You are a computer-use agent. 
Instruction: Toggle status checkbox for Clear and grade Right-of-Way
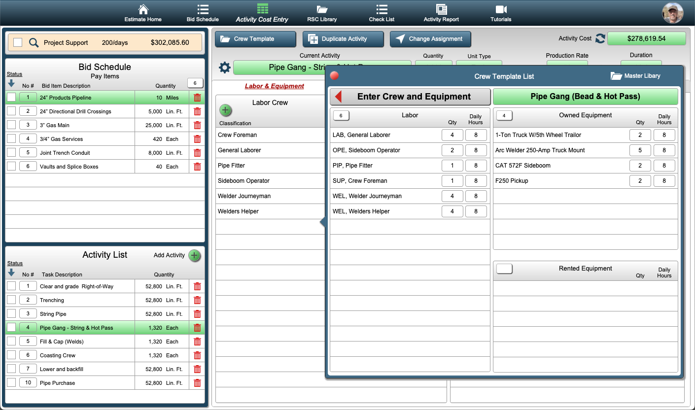(11, 286)
